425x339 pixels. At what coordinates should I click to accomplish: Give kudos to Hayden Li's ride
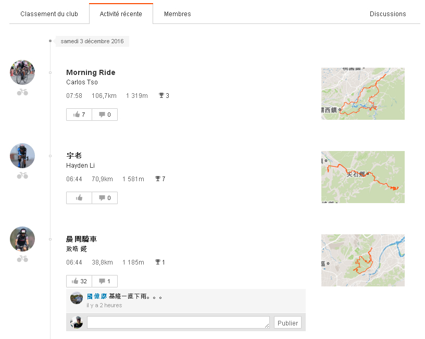click(79, 198)
